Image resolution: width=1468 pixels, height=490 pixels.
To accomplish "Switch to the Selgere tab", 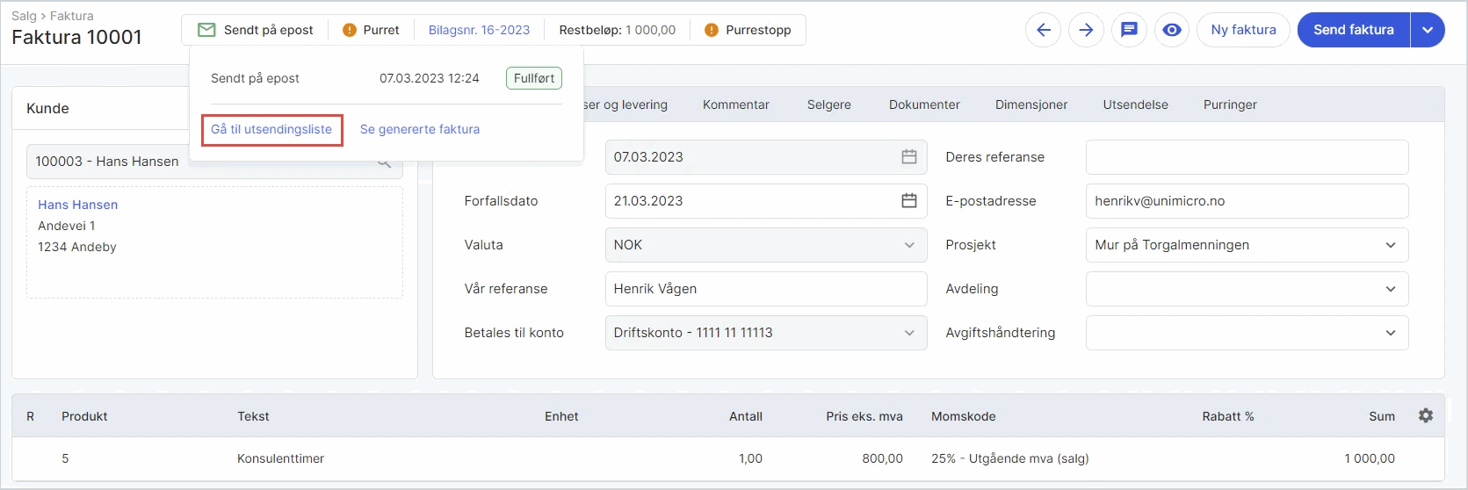I will pos(829,104).
